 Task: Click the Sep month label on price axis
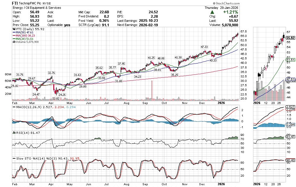[145, 103]
